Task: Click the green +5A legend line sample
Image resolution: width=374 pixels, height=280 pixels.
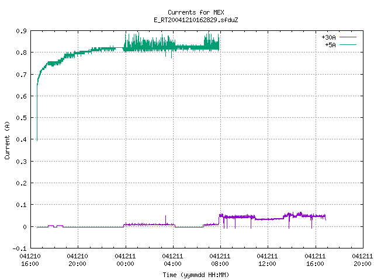Action: tap(348, 44)
